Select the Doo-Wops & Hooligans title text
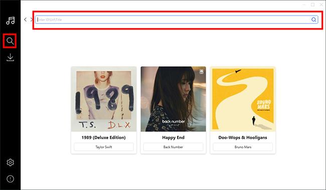Viewport: 326px width, 190px height. 243,137
